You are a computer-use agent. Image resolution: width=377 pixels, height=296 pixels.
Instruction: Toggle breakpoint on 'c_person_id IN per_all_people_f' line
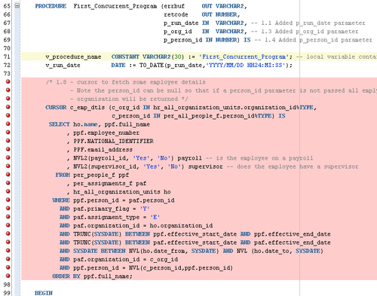[8, 115]
